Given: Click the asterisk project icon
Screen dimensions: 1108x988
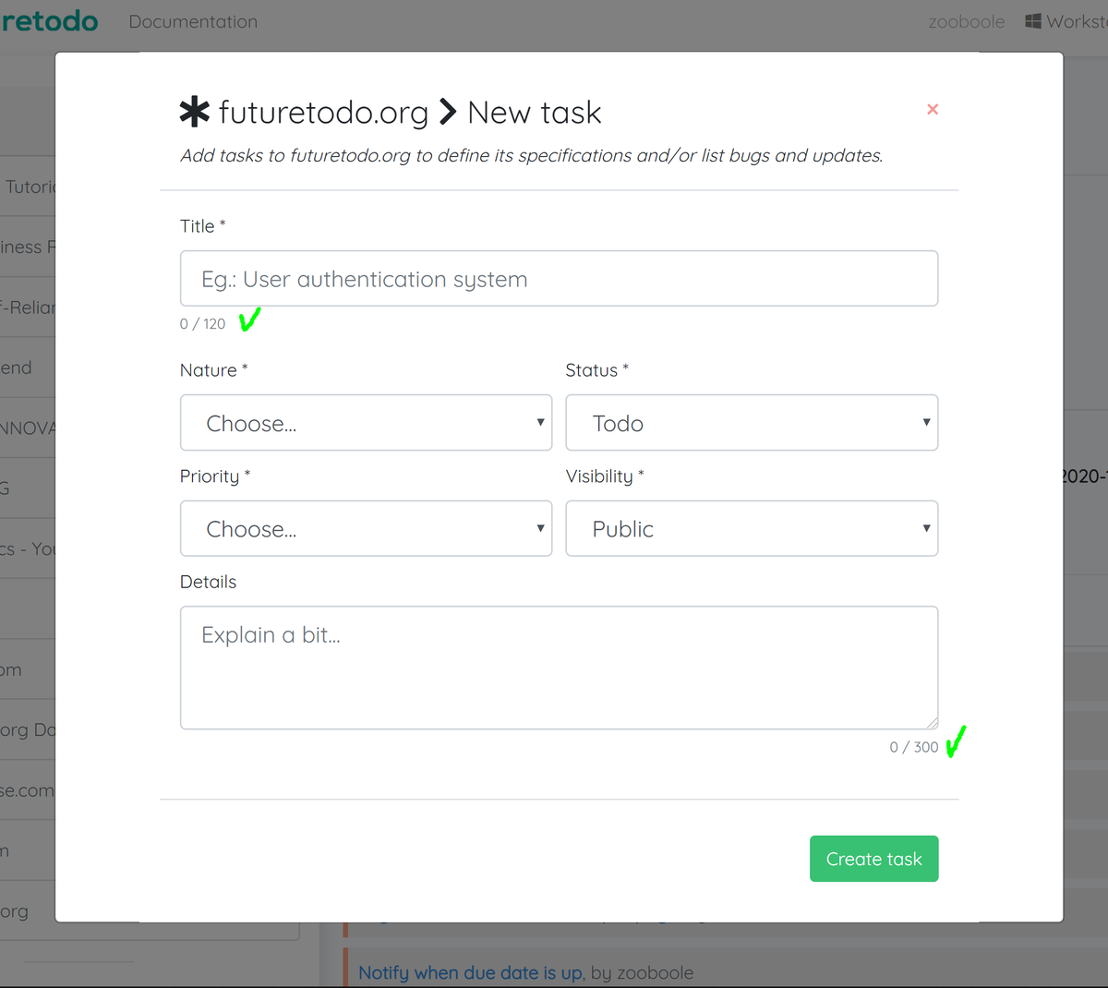Looking at the screenshot, I should [x=195, y=112].
